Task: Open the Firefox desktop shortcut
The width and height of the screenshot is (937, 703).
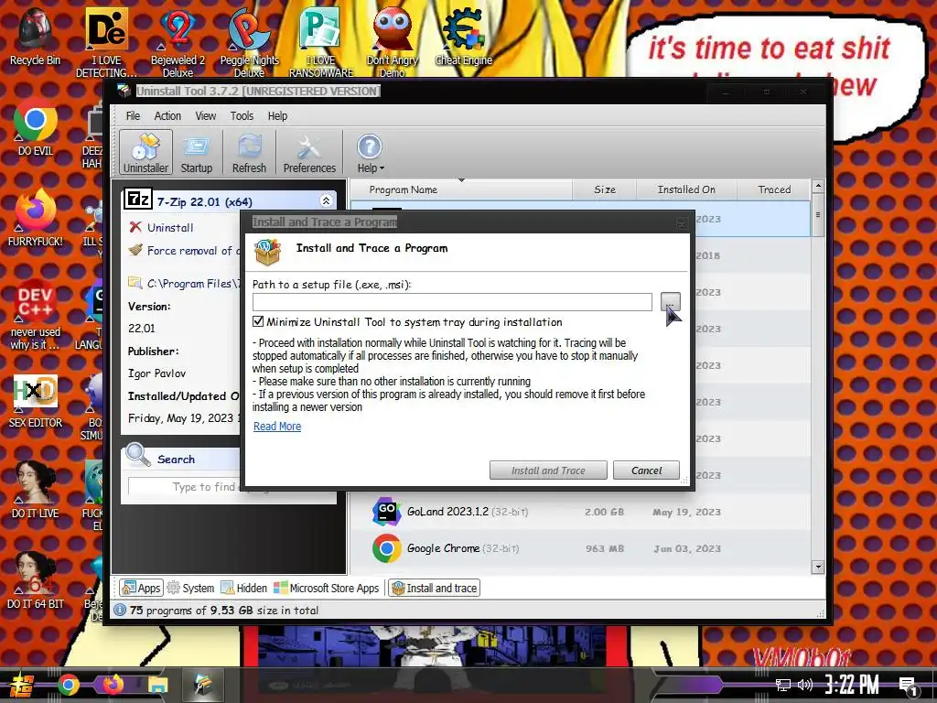Action: (35, 218)
